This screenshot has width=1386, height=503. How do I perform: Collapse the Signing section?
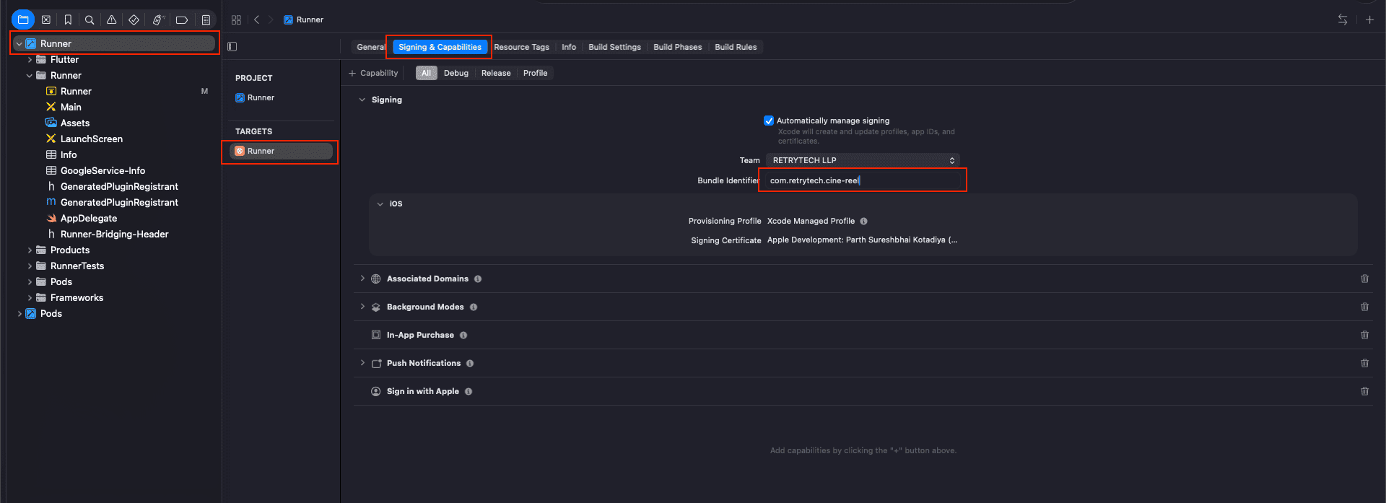click(x=362, y=100)
